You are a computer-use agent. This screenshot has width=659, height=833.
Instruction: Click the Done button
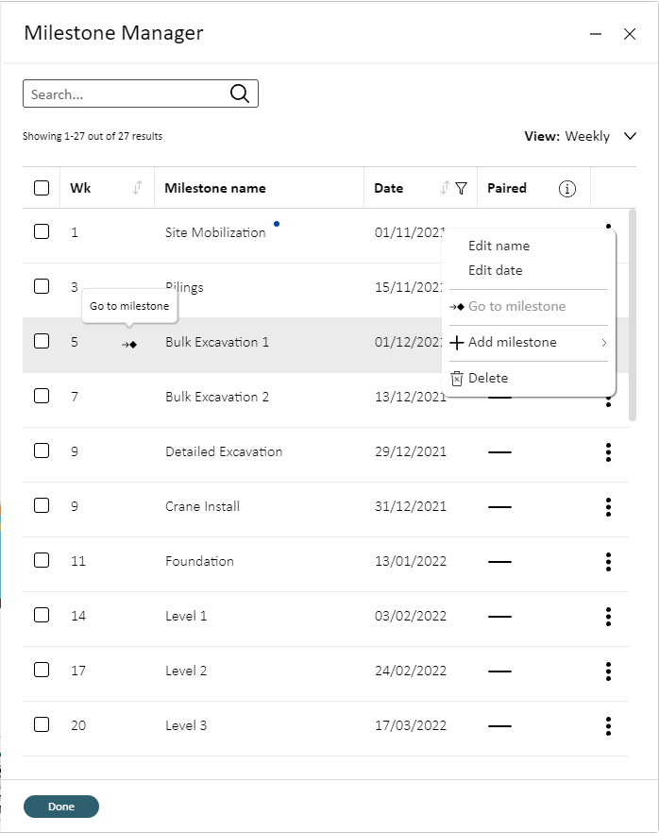pyautogui.click(x=61, y=807)
